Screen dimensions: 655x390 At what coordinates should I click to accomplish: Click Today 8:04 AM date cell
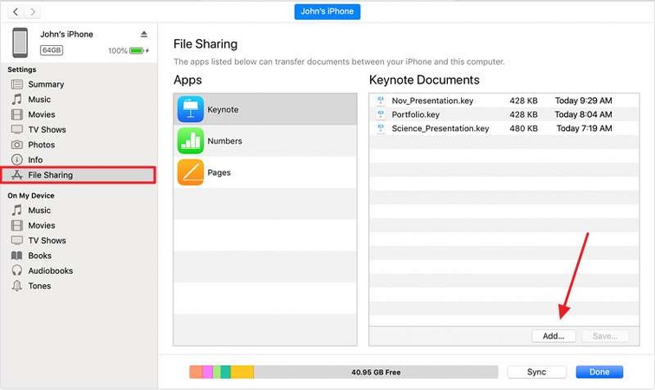(584, 114)
